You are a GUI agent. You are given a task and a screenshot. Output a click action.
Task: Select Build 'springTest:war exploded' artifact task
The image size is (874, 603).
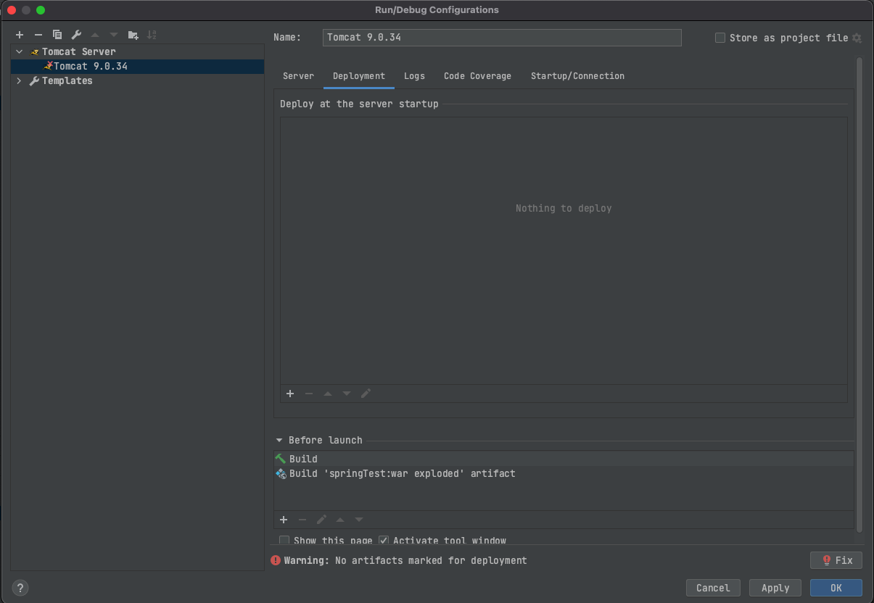coord(564,473)
